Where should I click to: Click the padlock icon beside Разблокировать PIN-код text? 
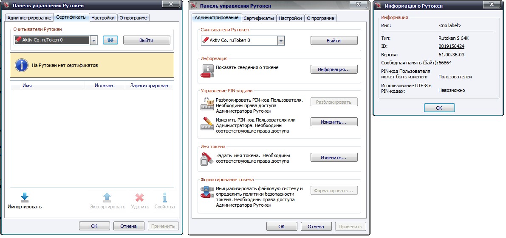tap(207, 104)
